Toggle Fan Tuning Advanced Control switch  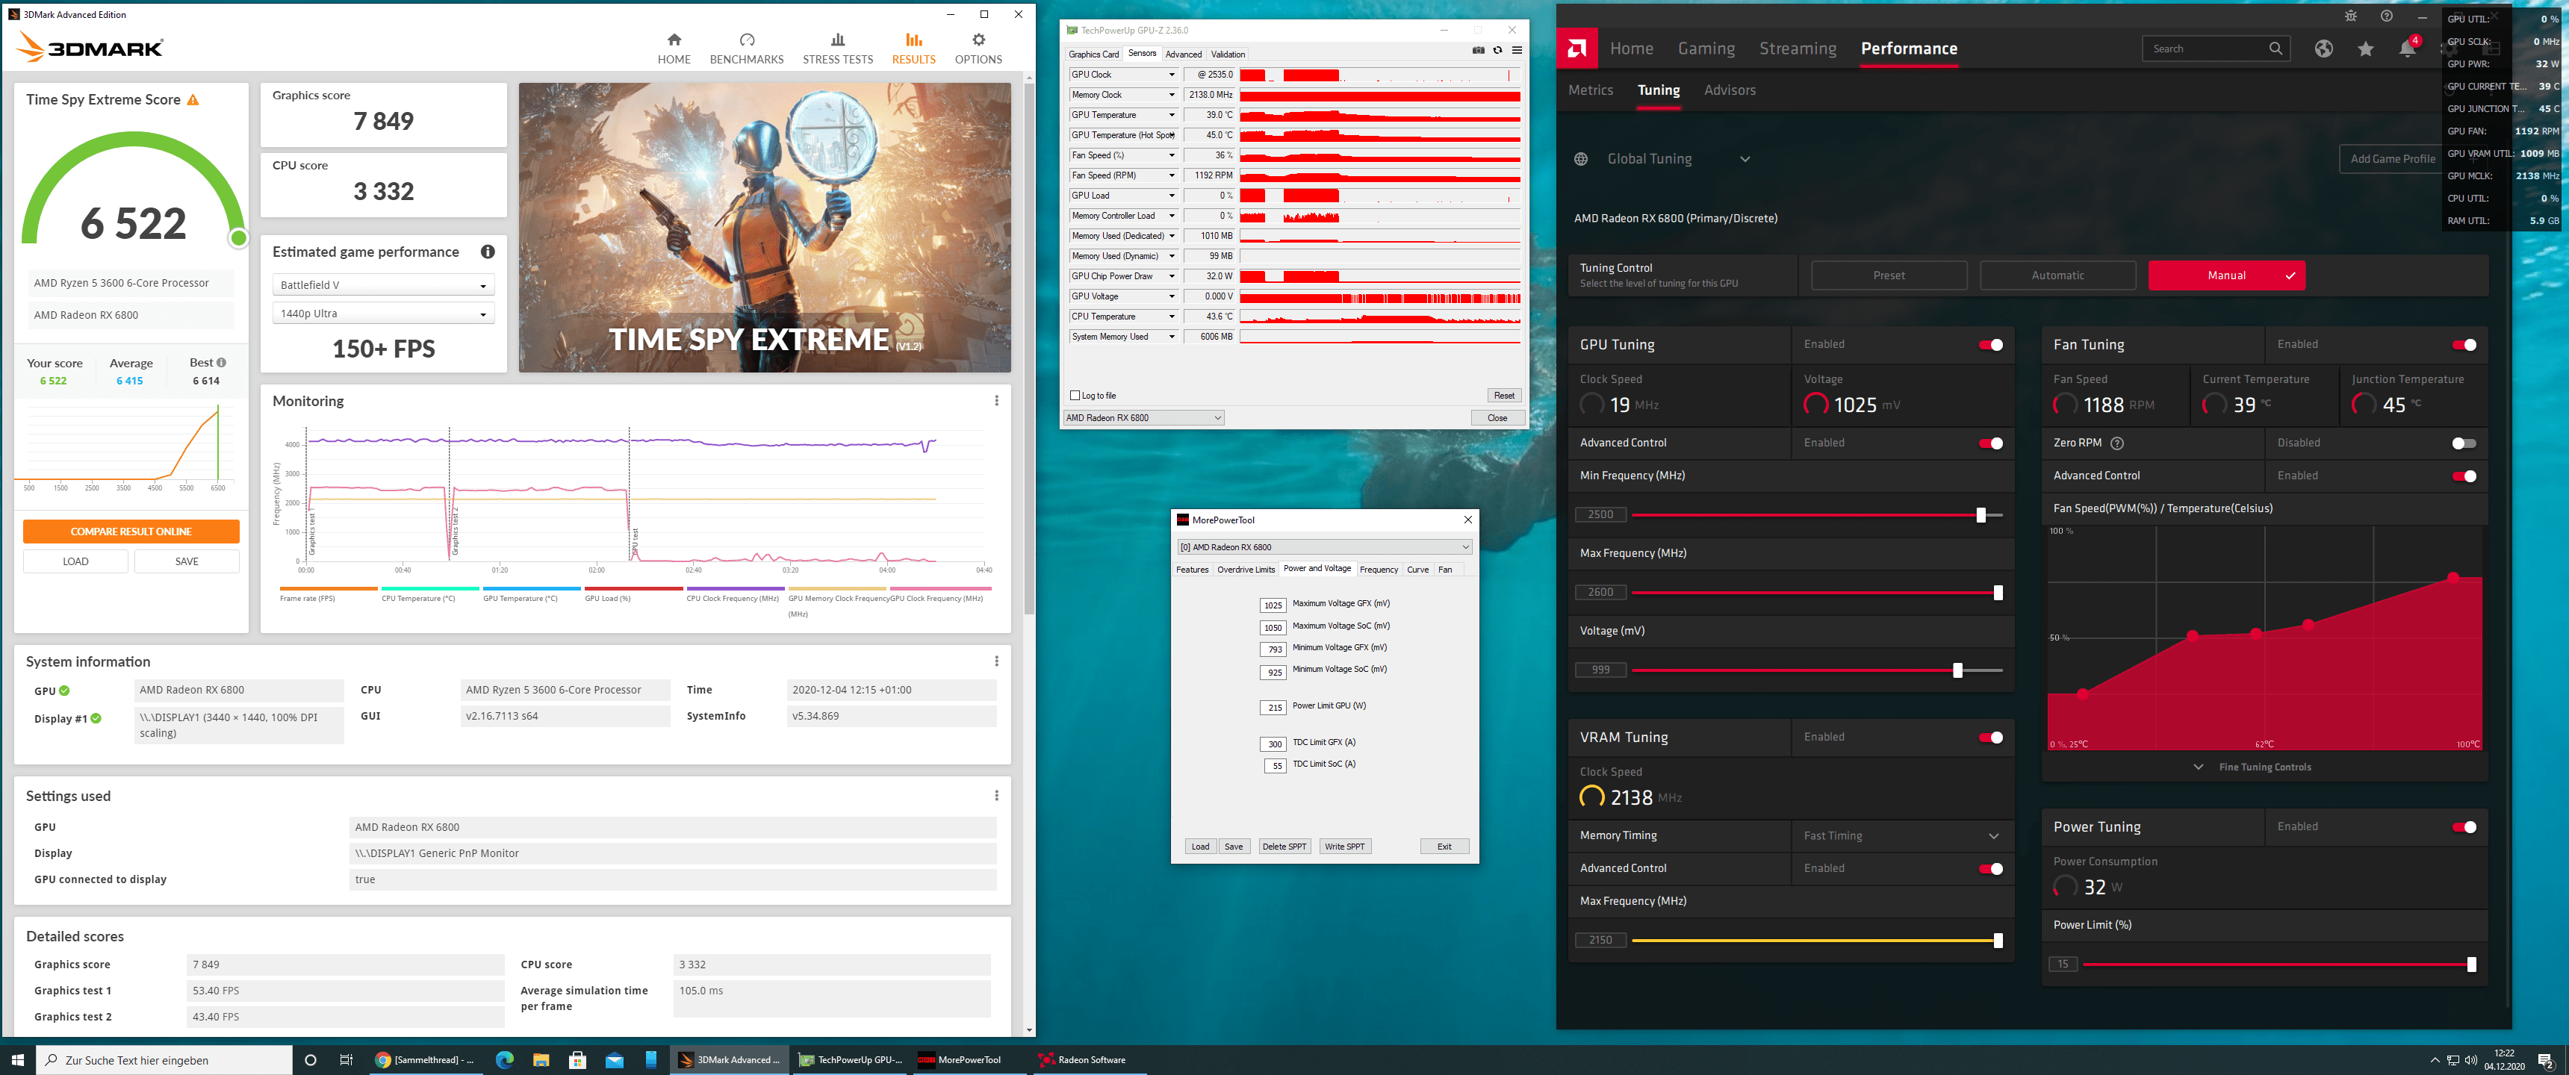point(2463,477)
